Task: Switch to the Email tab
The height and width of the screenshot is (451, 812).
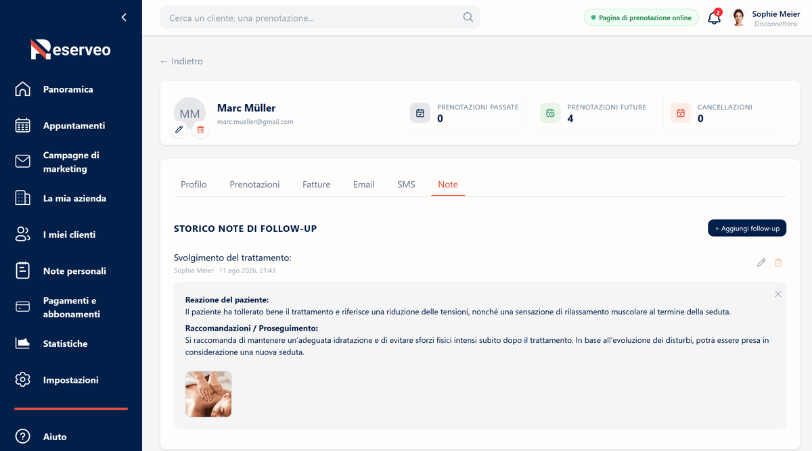Action: (x=364, y=185)
